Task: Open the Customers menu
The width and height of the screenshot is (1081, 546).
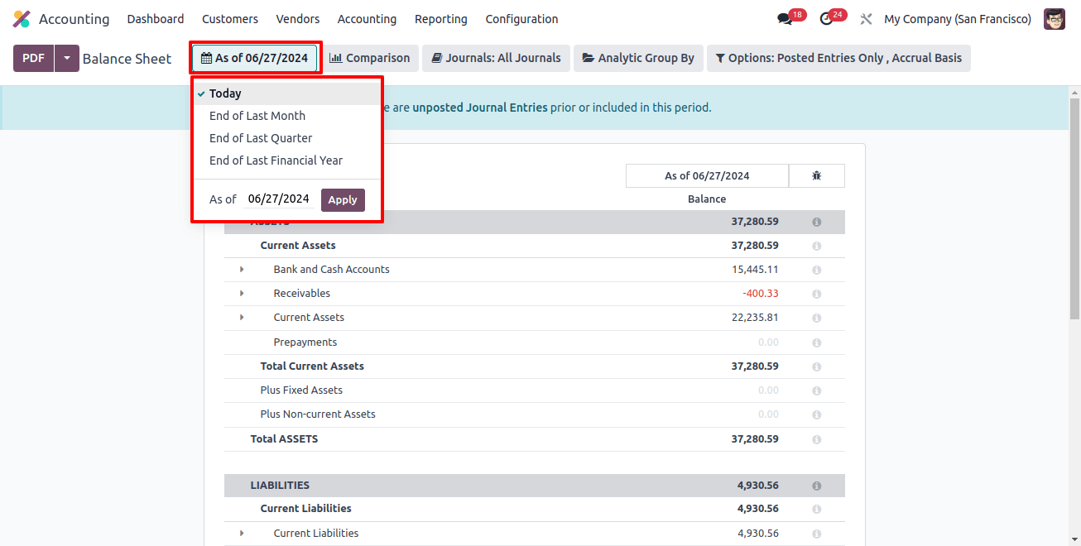Action: (x=230, y=19)
